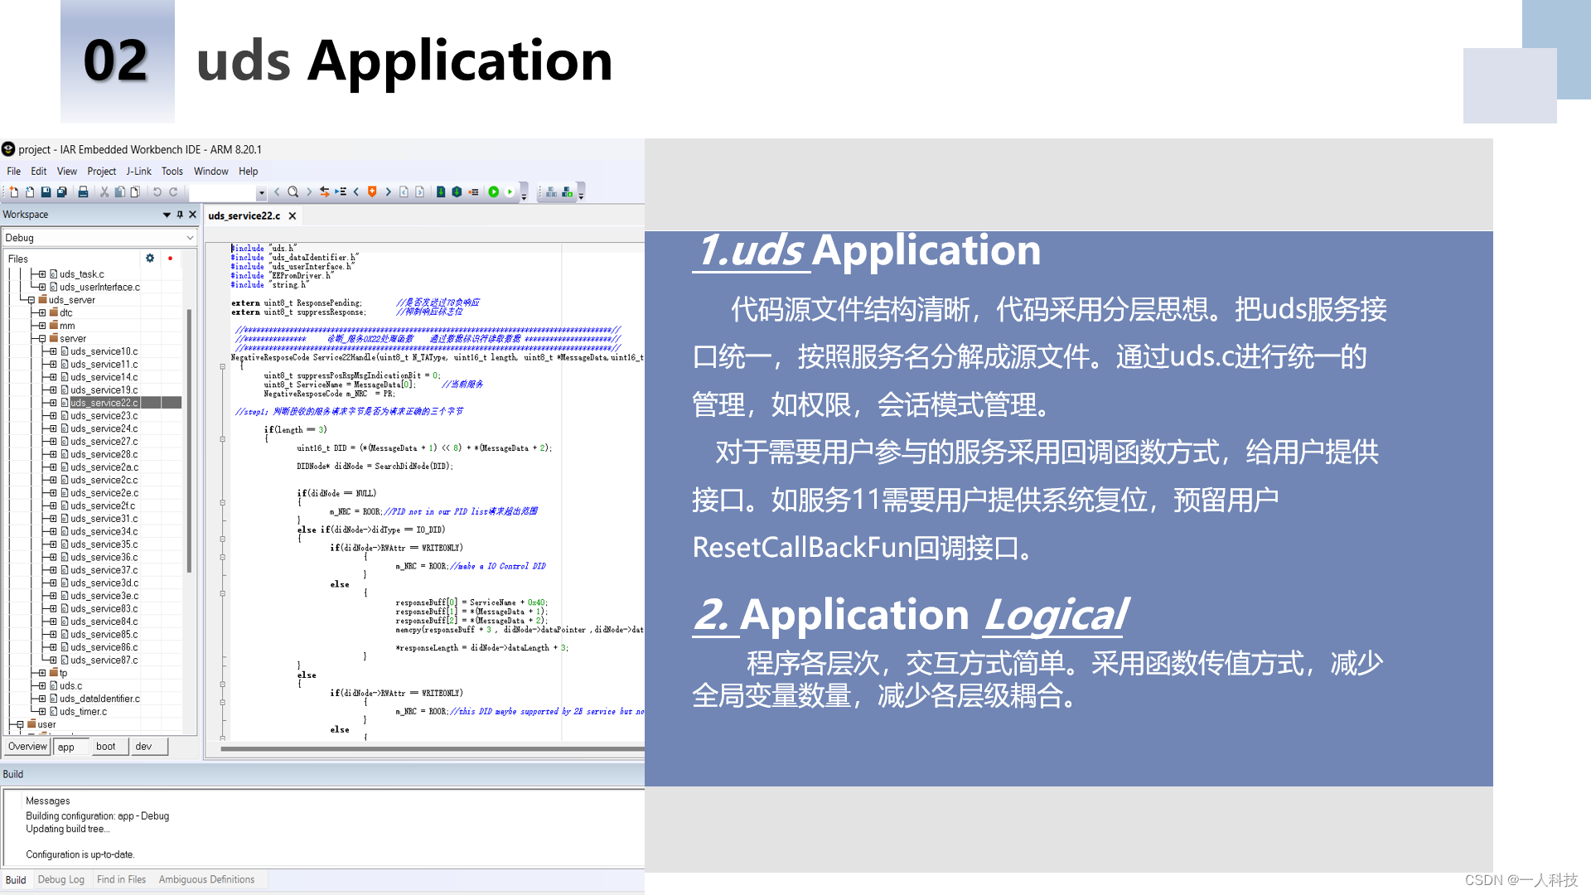The width and height of the screenshot is (1591, 895).
Task: Click the Save All toolbar icon
Action: pos(61,191)
